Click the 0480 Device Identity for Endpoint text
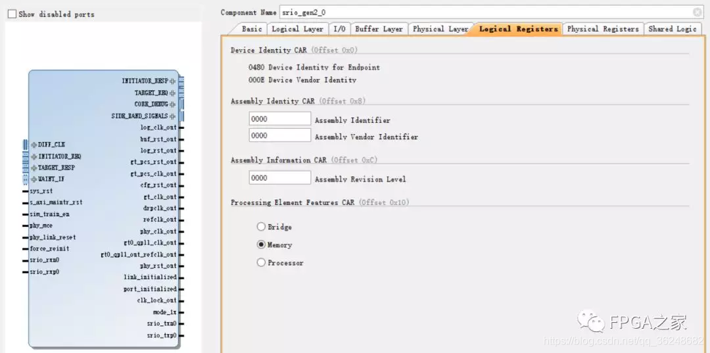This screenshot has width=710, height=353. (x=314, y=67)
